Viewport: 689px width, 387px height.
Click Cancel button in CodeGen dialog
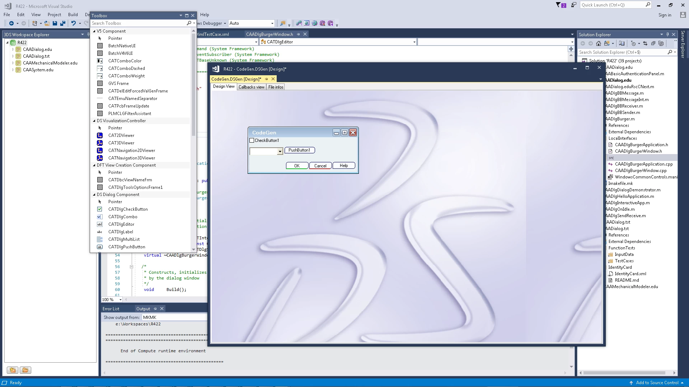320,166
